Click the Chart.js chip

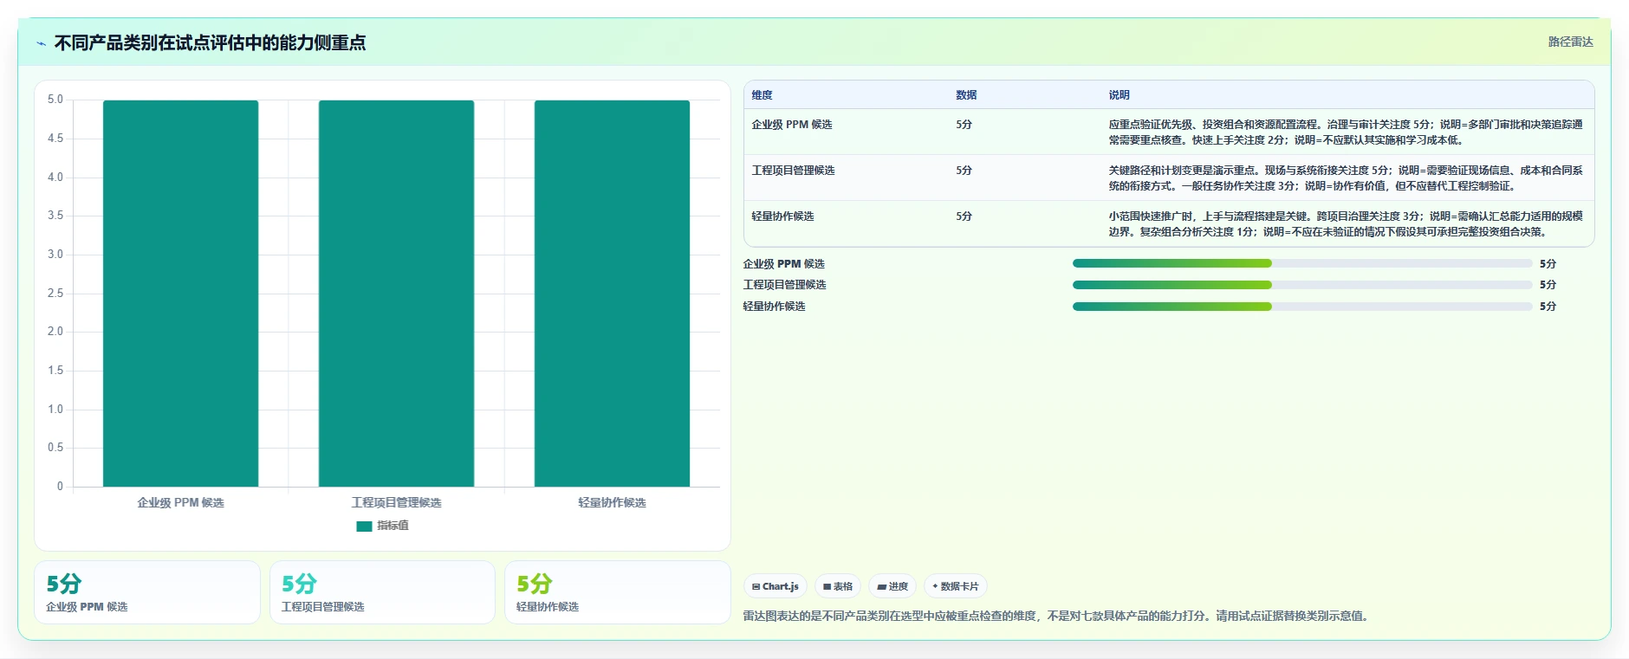tap(776, 586)
